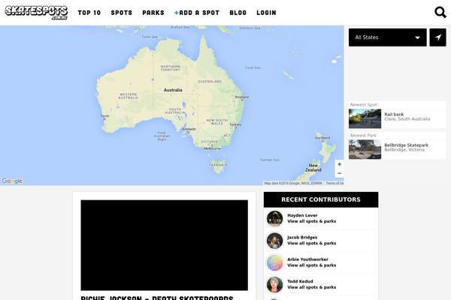
Task: Zoom in on the map
Action: (x=340, y=164)
